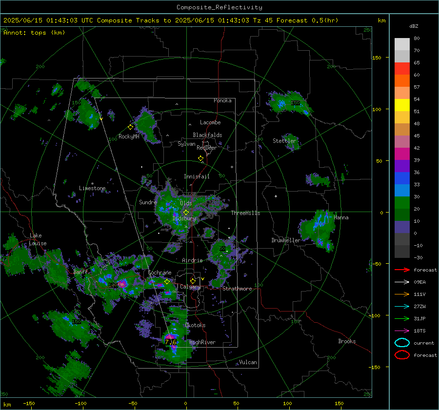Click the Hanna label on map
Screen dimensions: 439x410
click(x=341, y=217)
